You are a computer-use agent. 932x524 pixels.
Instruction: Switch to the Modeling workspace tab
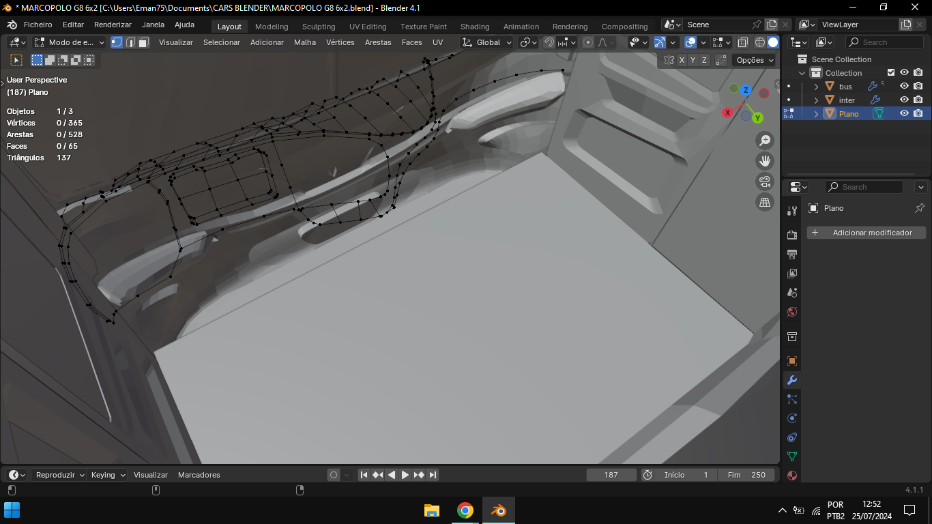point(272,27)
